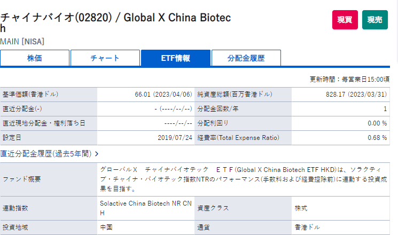Screen dimensions: 398x235
Task: Click the MAIN [NISA] account label
Action: coord(22,41)
